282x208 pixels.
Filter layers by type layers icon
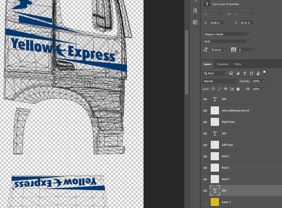tap(245, 73)
